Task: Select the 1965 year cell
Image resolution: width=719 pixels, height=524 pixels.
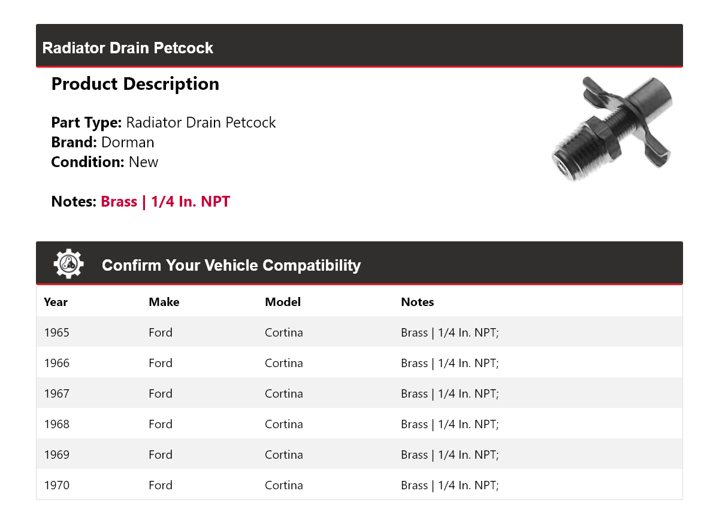Action: coord(56,332)
